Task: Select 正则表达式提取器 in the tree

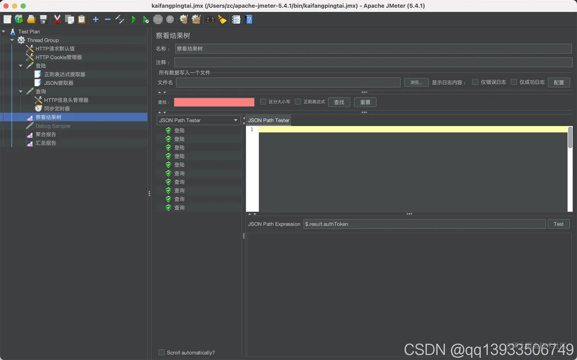Action: click(x=64, y=74)
